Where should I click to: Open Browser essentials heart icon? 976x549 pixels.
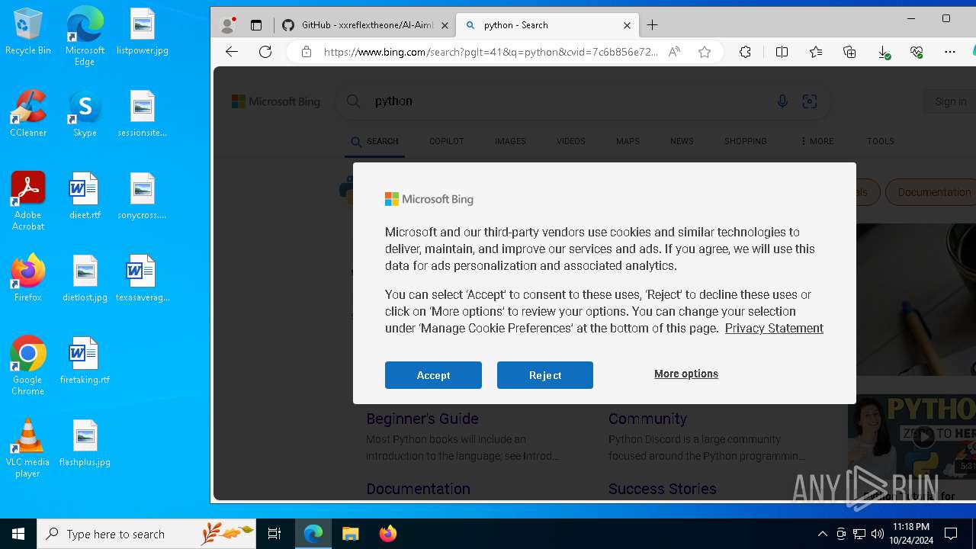click(x=917, y=52)
